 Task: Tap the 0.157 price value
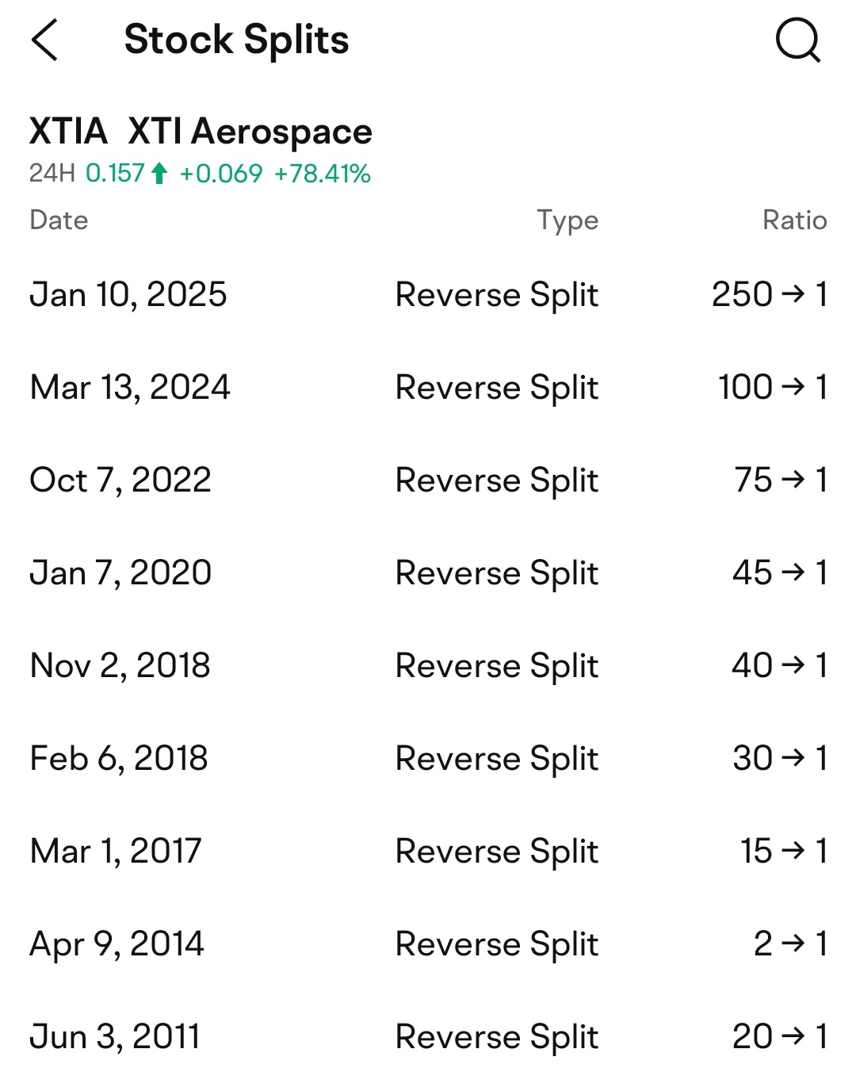[115, 173]
